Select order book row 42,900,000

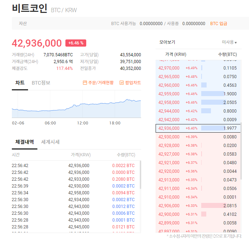pyautogui.click(x=198, y=214)
